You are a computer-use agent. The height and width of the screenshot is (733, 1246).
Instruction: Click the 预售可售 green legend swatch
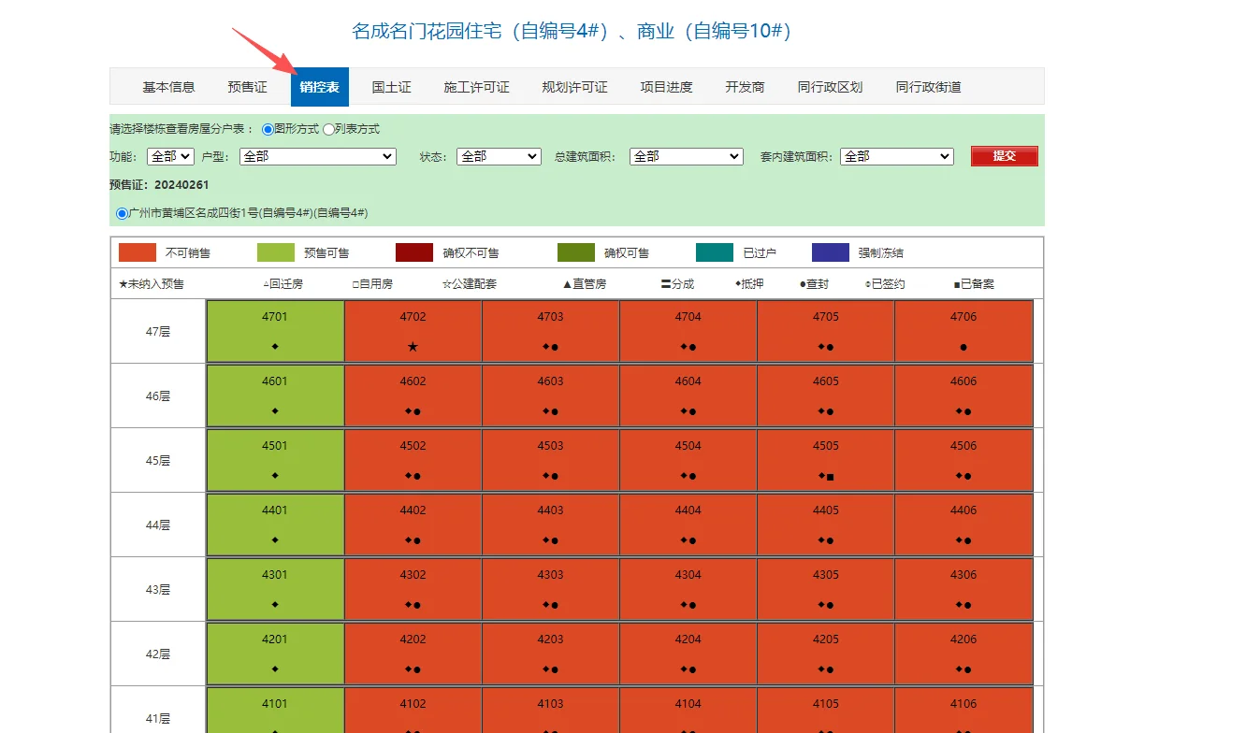276,252
